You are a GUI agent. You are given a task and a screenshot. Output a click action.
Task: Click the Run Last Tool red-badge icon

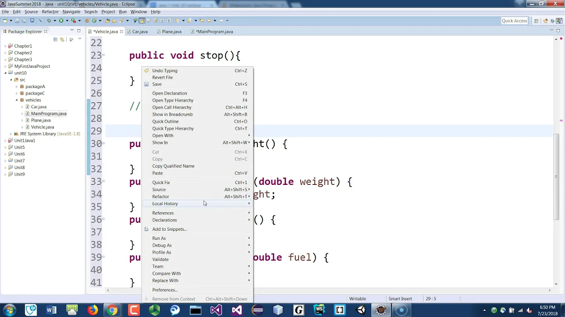73,21
